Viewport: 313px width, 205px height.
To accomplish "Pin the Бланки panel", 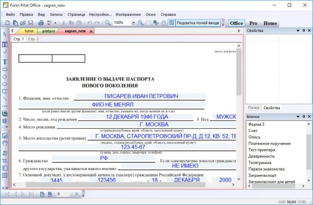I will coord(304,116).
